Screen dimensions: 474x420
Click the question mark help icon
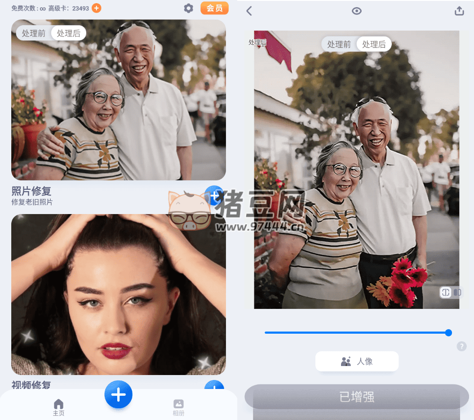coord(461,346)
